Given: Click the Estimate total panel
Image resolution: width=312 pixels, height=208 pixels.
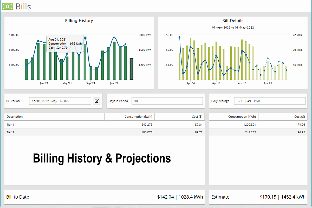Looking at the screenshot, I should [x=258, y=197].
